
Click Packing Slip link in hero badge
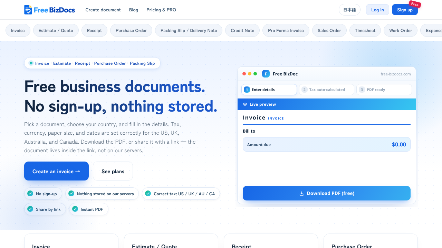coord(142,63)
